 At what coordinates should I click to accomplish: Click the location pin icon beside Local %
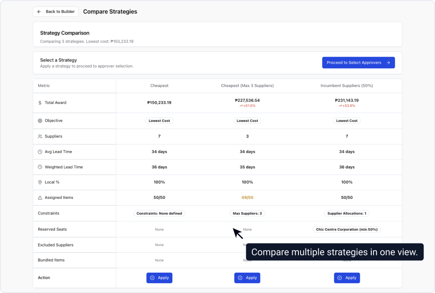tap(40, 182)
